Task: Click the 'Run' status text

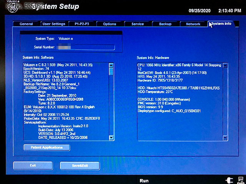Action: pos(144,181)
